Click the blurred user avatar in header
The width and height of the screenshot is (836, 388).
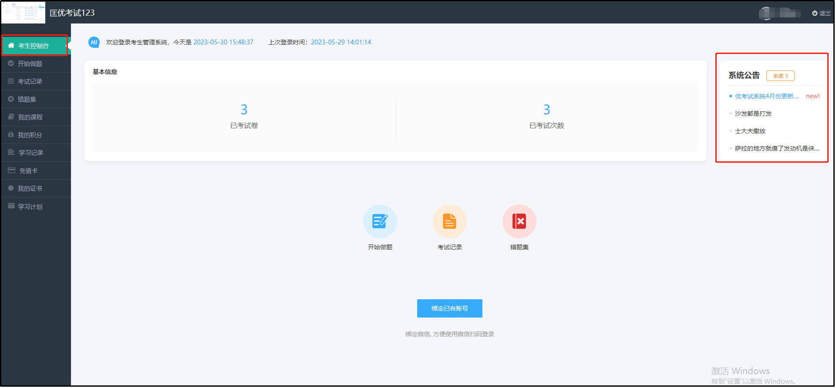click(765, 13)
